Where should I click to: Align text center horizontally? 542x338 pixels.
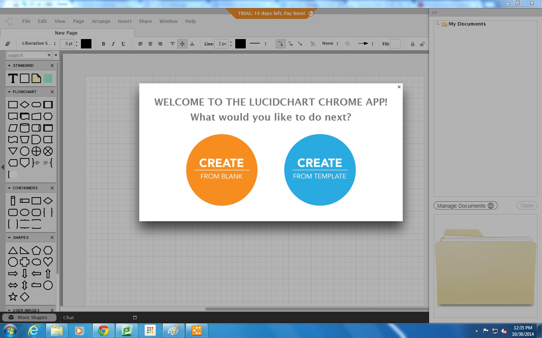coord(150,44)
